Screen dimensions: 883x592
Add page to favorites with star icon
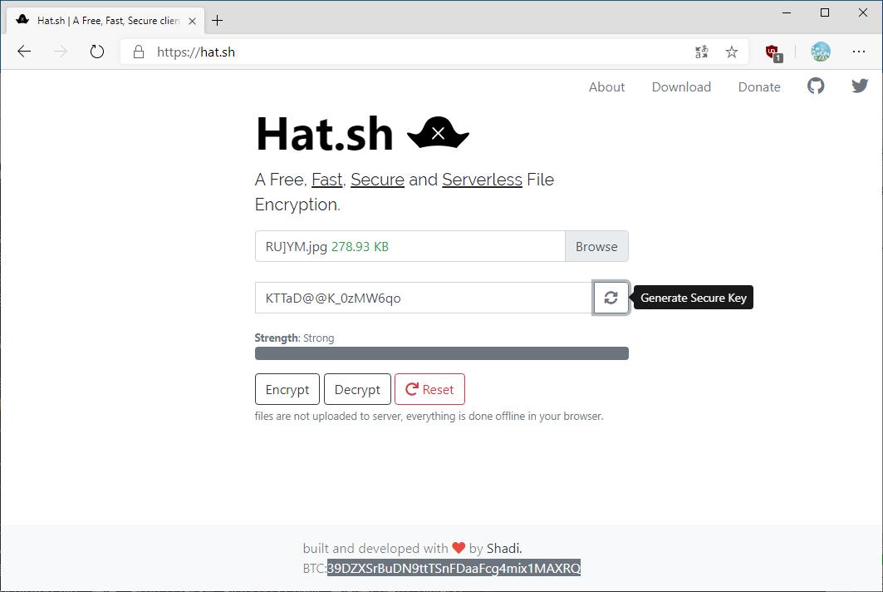coord(732,52)
